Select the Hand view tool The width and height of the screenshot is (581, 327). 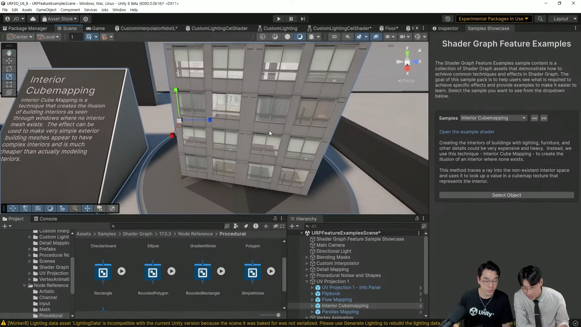[x=9, y=53]
